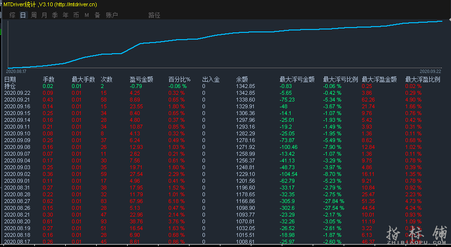
Task: Click the 余额 column header
Action: [x=242, y=79]
